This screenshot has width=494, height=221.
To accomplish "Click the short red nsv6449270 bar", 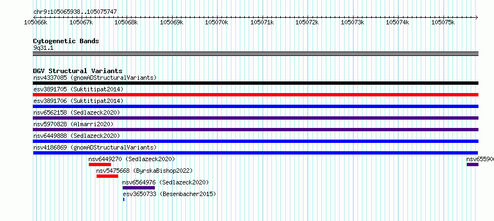I will (100, 165).
